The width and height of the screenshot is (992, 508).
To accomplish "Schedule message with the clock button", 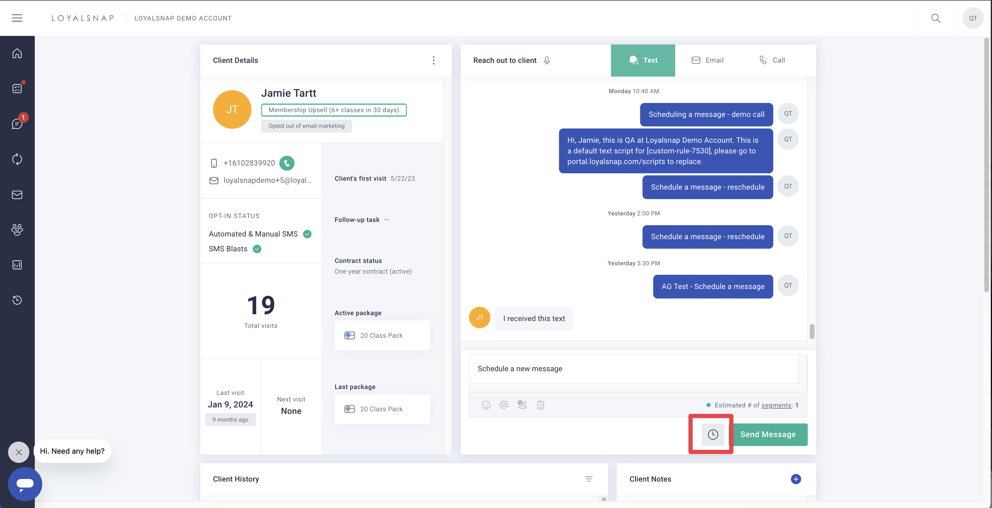I will click(x=713, y=434).
